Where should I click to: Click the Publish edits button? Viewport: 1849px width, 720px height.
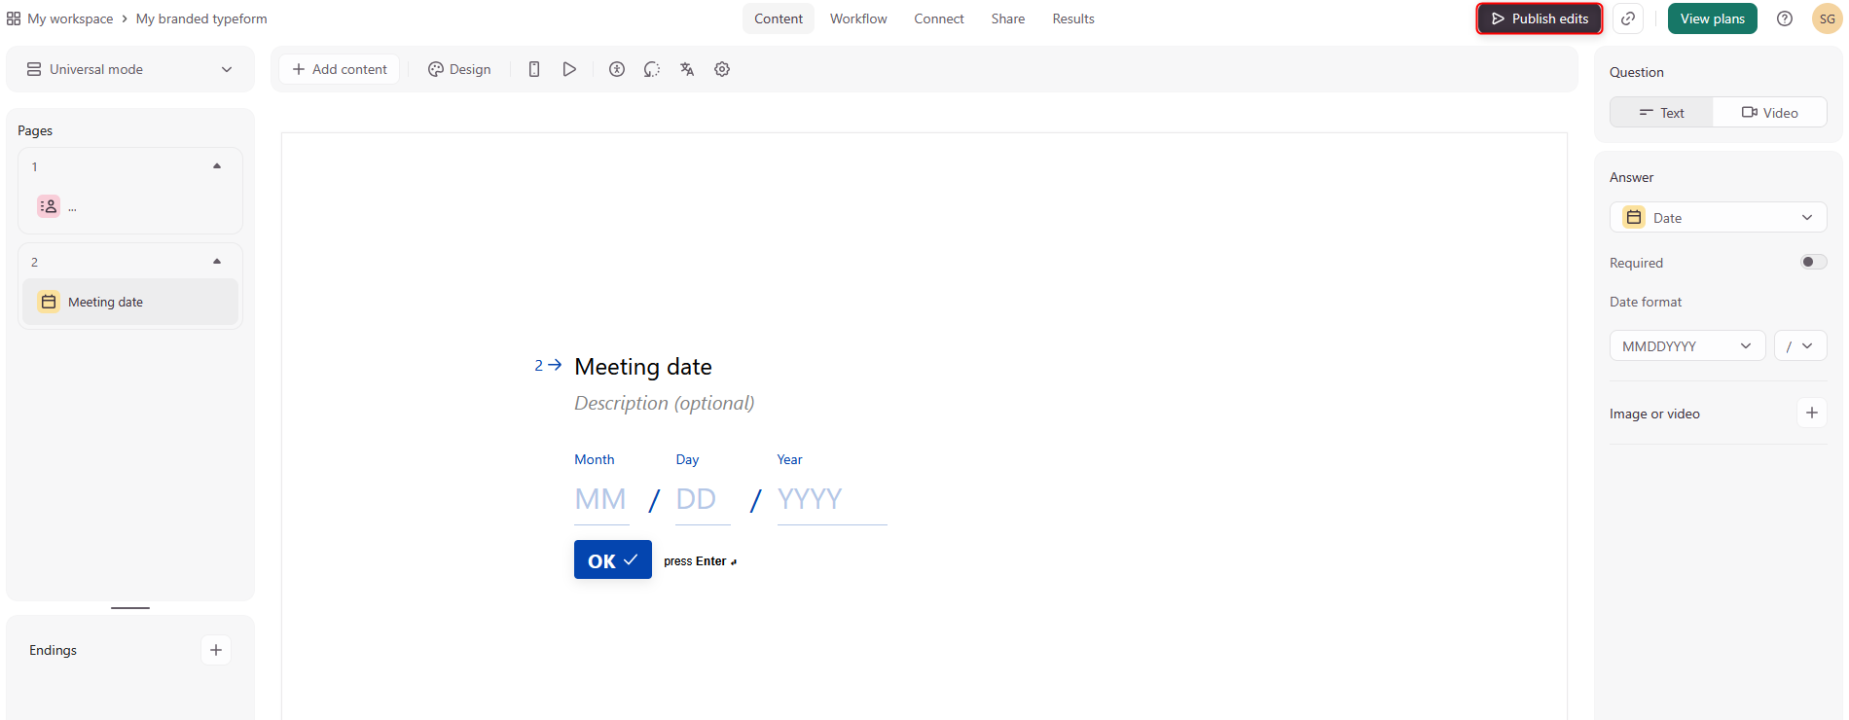point(1540,18)
